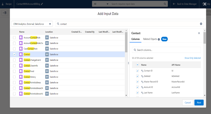Check the ContactHistory checkbox
The height and width of the screenshot is (114, 211).
point(14,77)
